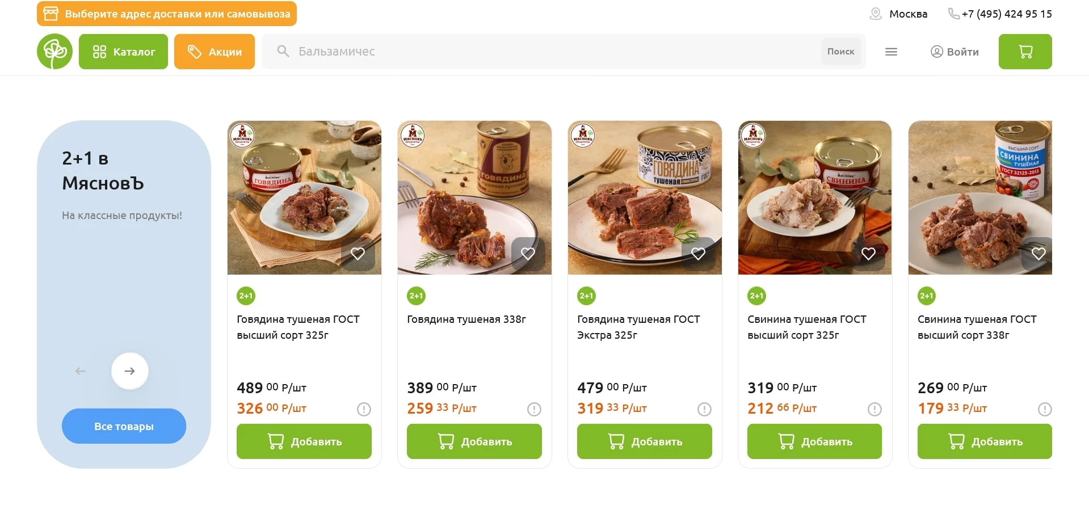Click info icon for Говядина ГОСТ Экстра
The height and width of the screenshot is (518, 1089).
704,409
